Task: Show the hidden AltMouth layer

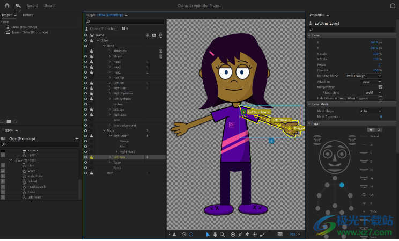Action: 85,51
